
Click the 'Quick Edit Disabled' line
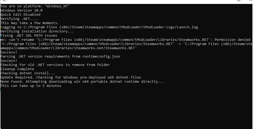pyautogui.click(x=20, y=14)
